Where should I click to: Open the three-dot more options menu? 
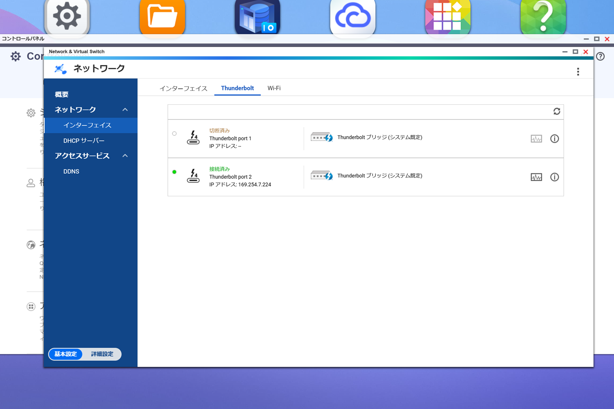click(578, 72)
